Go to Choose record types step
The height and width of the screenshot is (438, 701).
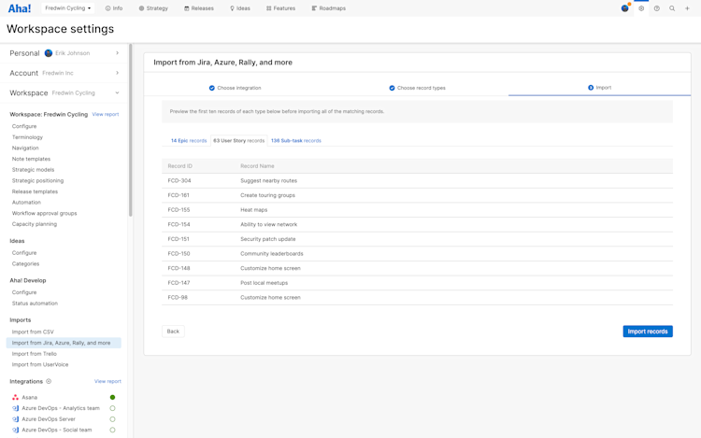point(417,88)
